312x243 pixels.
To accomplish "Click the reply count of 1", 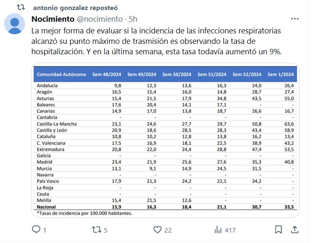I will pyautogui.click(x=45, y=230).
